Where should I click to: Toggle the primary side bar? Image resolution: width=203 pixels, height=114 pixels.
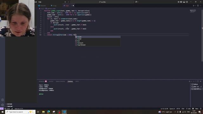(x=181, y=2)
